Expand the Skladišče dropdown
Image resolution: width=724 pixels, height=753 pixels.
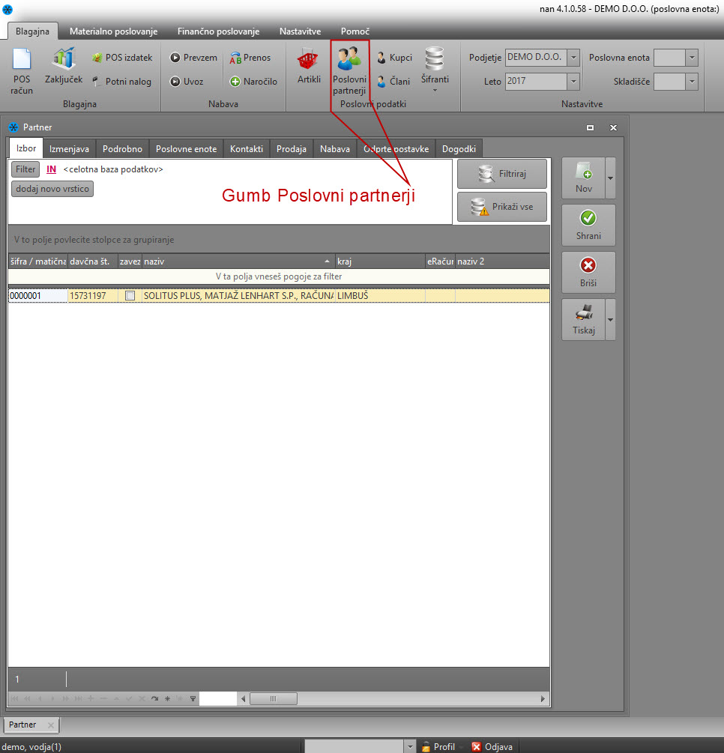click(x=691, y=82)
